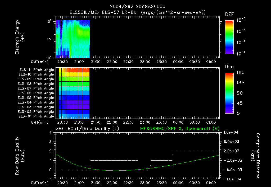Select the ELS-11 Pitch Angle row label

(x=37, y=70)
